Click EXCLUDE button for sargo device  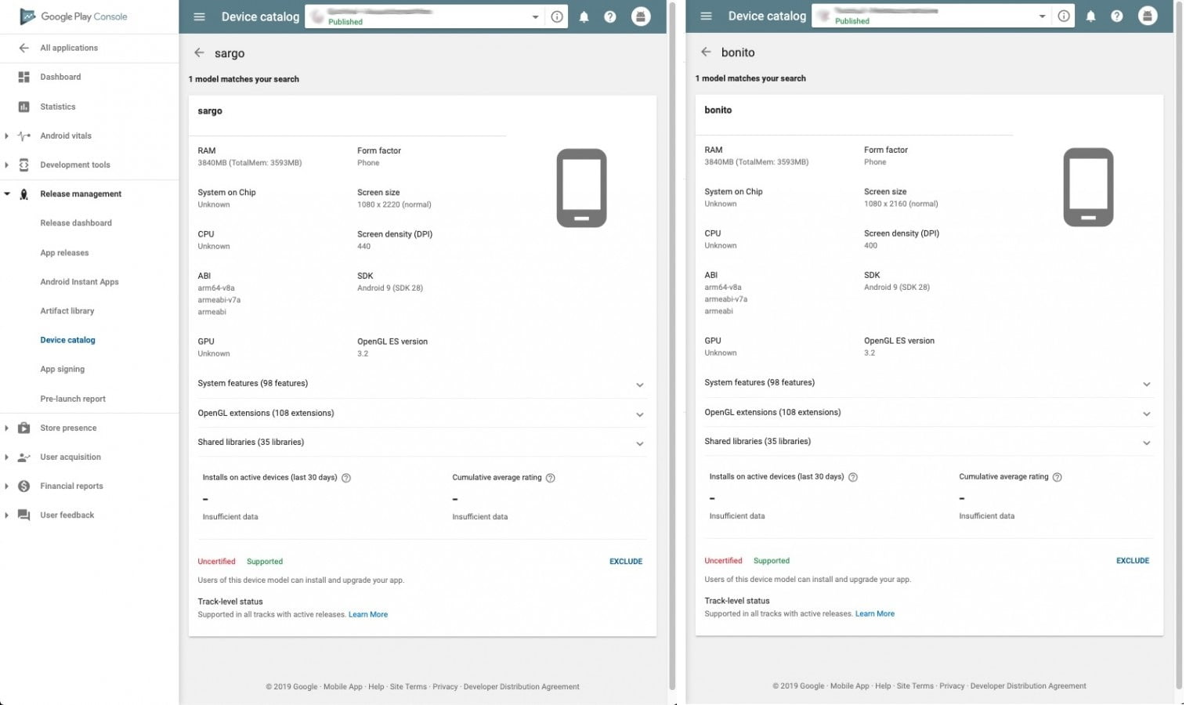click(625, 562)
